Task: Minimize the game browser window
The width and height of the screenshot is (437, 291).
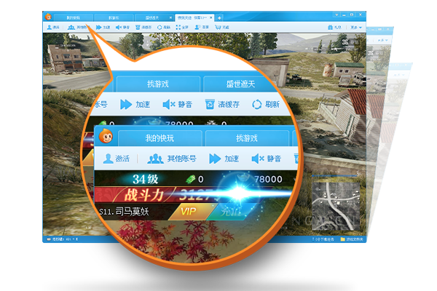Action: (x=345, y=15)
